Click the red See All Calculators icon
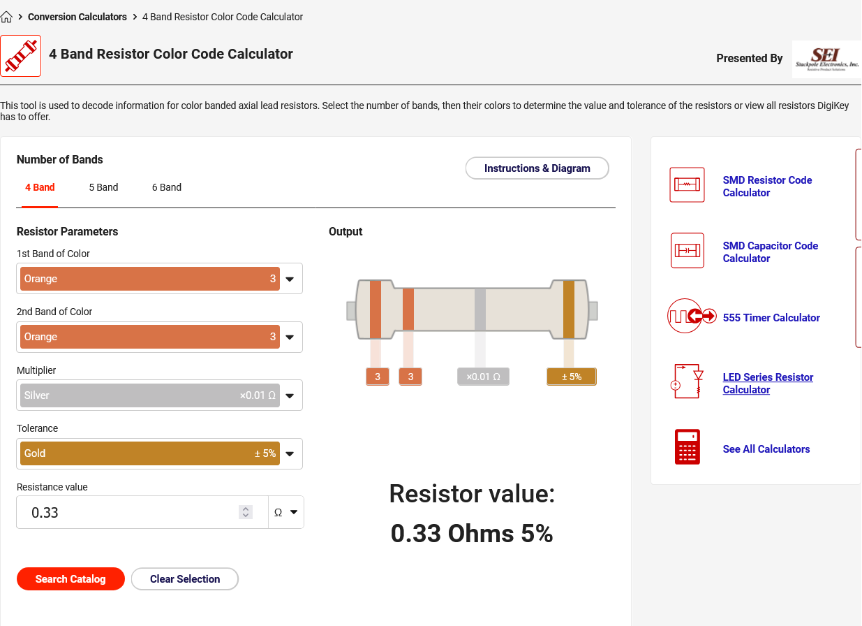This screenshot has height=626, width=862. coord(688,447)
